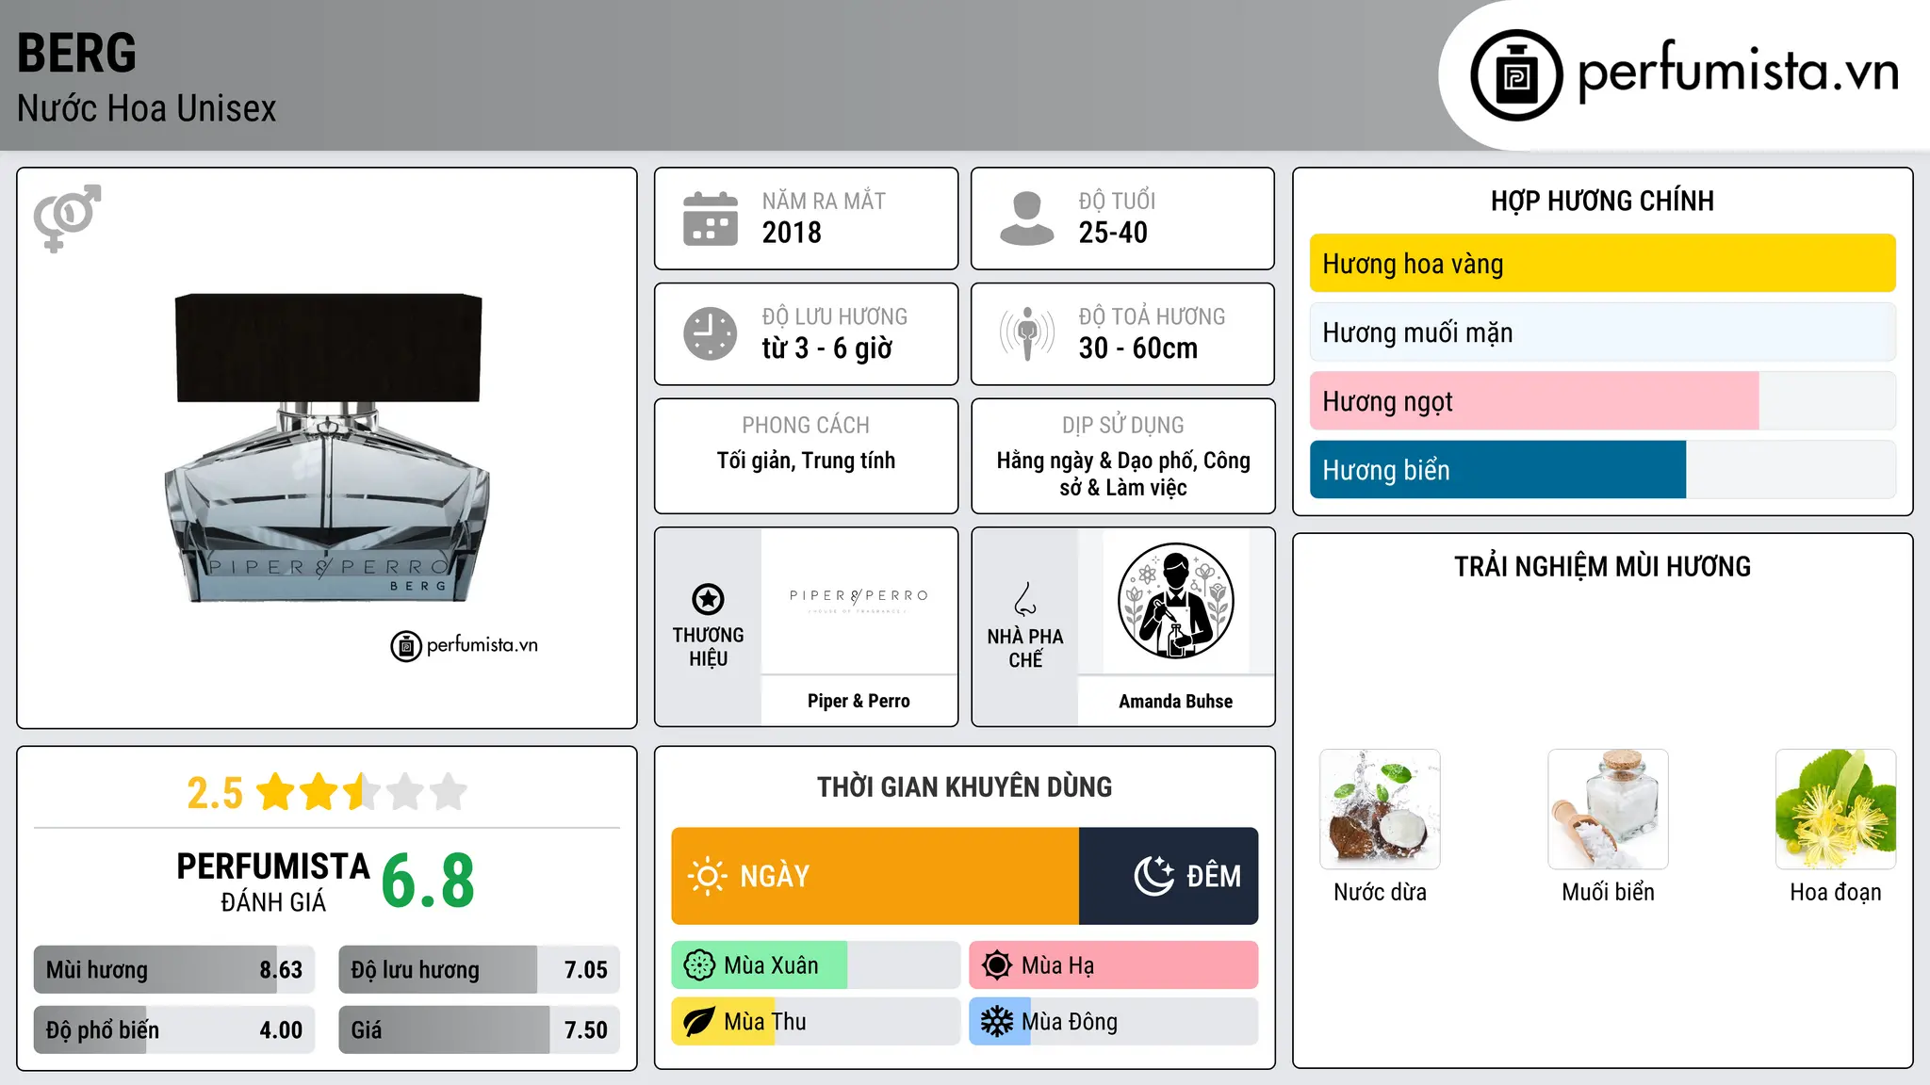This screenshot has width=1930, height=1085.
Task: Open the perfumista.vn site name in header
Action: coord(1738,73)
